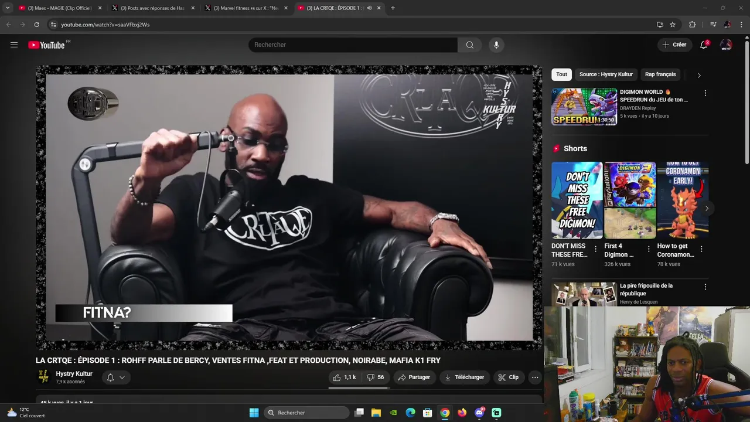Dislike the video with the thumbs down
Image resolution: width=750 pixels, height=422 pixels.
coord(376,377)
